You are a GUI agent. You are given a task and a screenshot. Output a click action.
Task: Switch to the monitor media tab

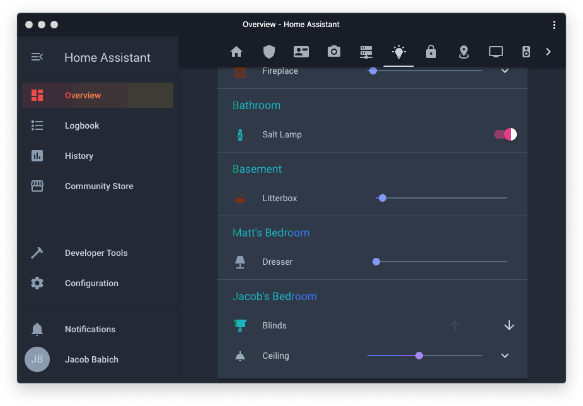495,52
